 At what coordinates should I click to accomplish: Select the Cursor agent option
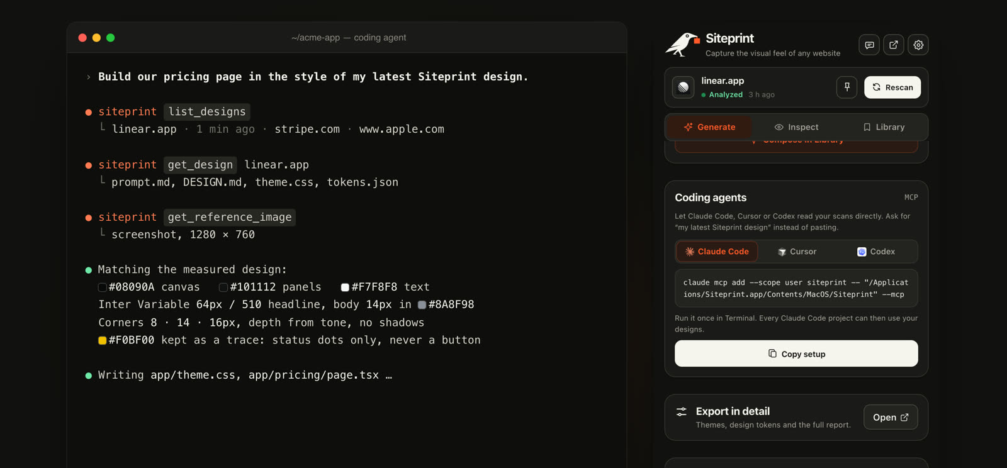(797, 252)
